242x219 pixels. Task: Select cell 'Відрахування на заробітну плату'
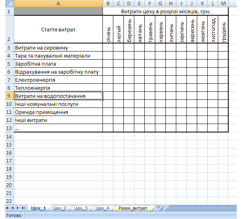click(x=58, y=72)
